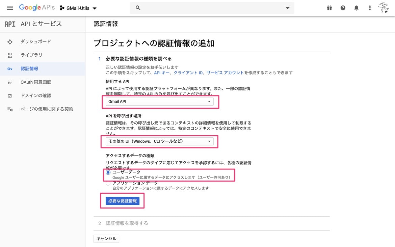Viewport: 395px width, 247px height.
Task: Show notifications via bell icon
Action: click(356, 8)
